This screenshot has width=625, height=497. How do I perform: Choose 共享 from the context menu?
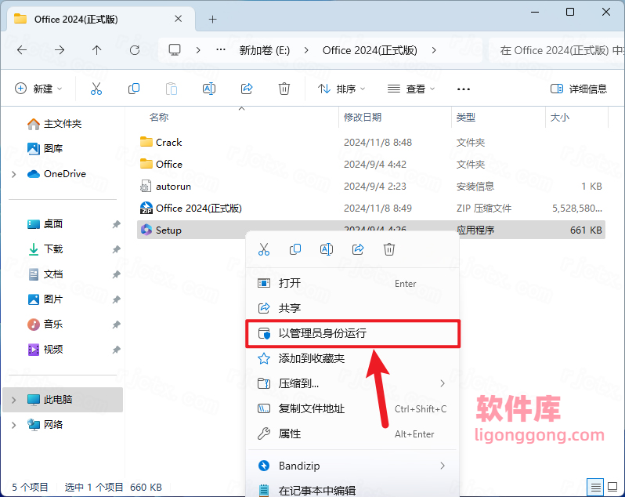[x=352, y=308]
